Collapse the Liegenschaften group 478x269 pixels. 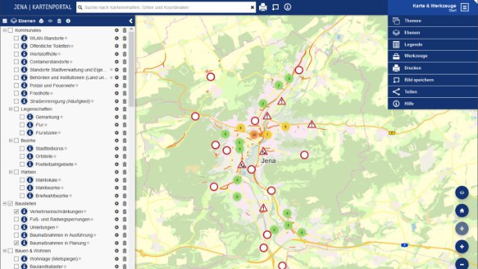(10, 109)
